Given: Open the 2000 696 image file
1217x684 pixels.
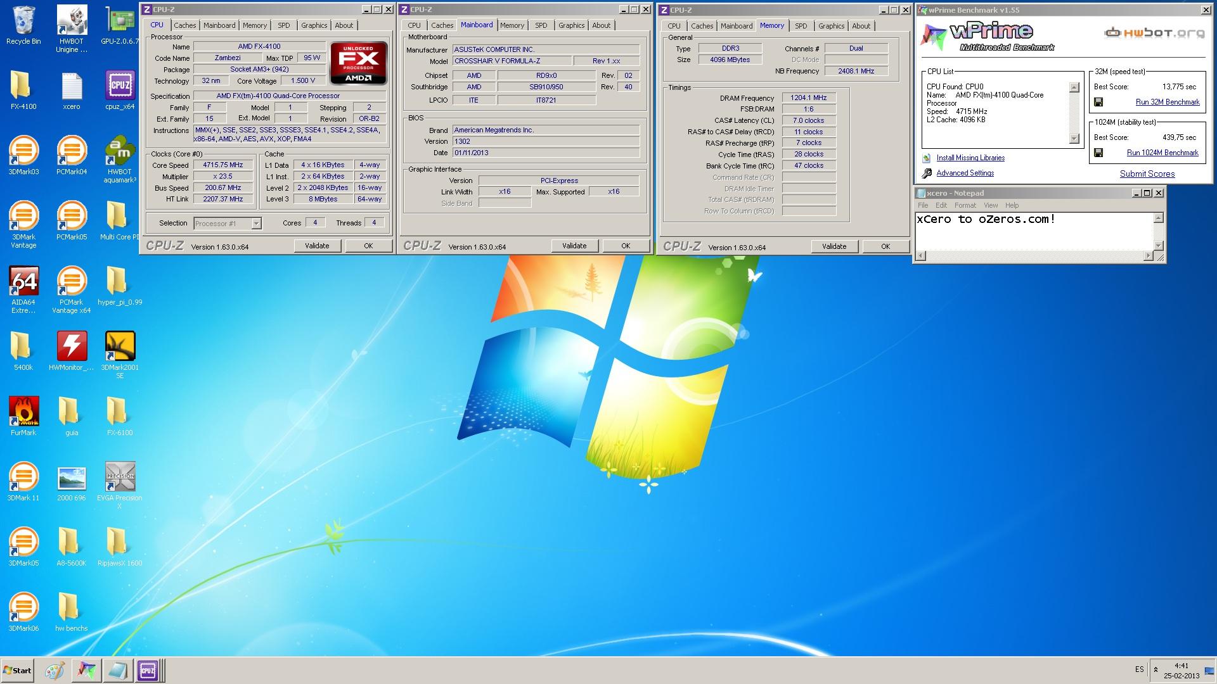Looking at the screenshot, I should coord(72,482).
